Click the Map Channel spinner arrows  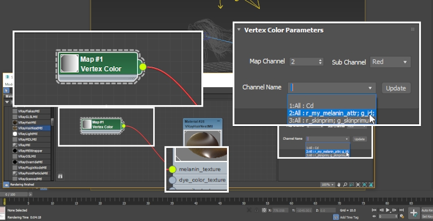point(321,62)
